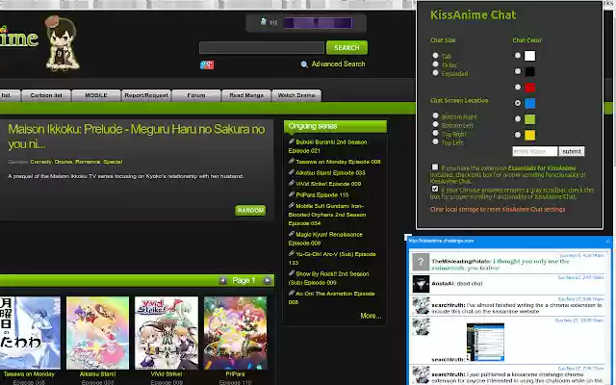Open ViVid Strike! Episode 009 link

328,184
